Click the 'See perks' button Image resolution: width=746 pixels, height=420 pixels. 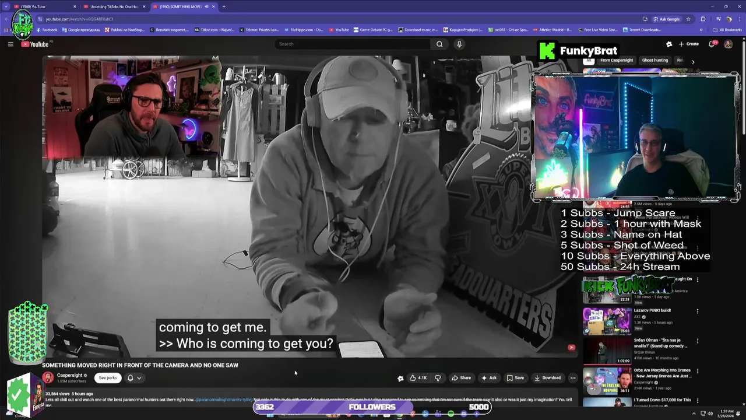108,378
